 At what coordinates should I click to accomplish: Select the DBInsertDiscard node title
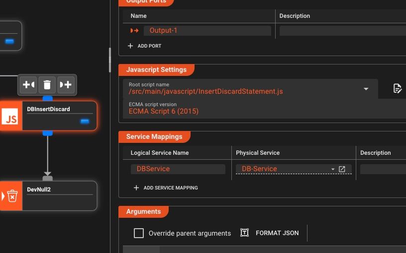click(x=48, y=109)
